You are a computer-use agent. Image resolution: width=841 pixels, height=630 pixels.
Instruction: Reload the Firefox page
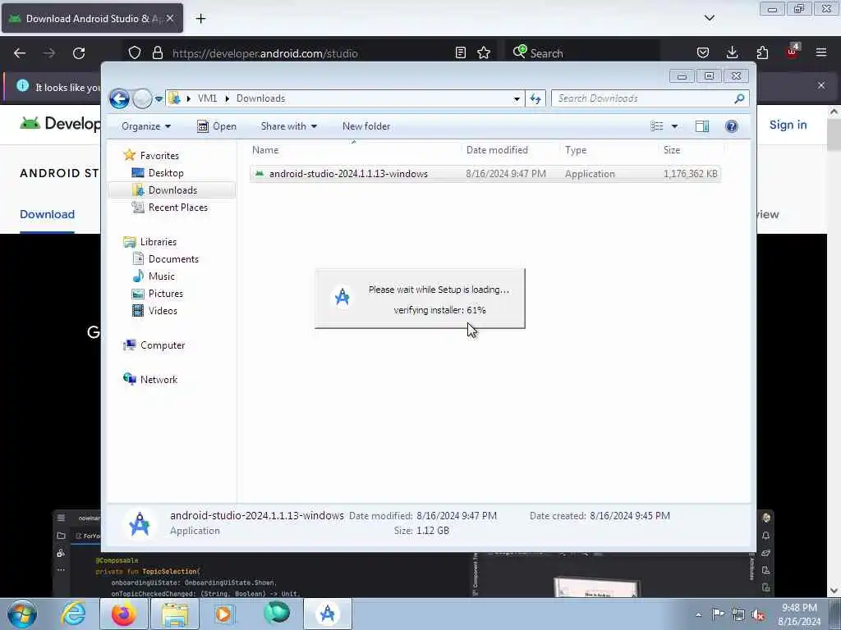coord(79,53)
